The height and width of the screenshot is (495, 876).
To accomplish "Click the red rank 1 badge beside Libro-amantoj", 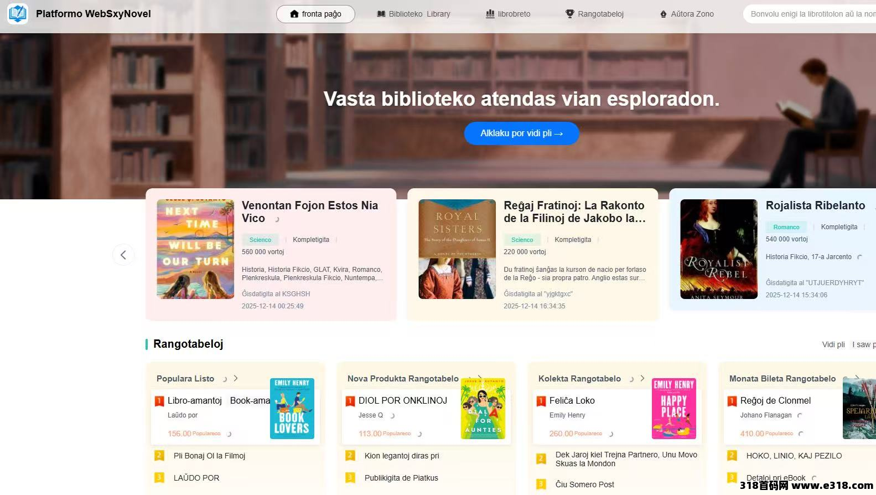I will (159, 401).
